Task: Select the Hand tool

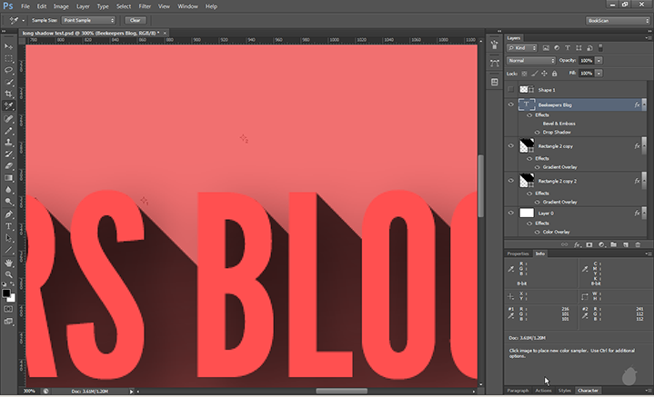Action: pyautogui.click(x=9, y=263)
